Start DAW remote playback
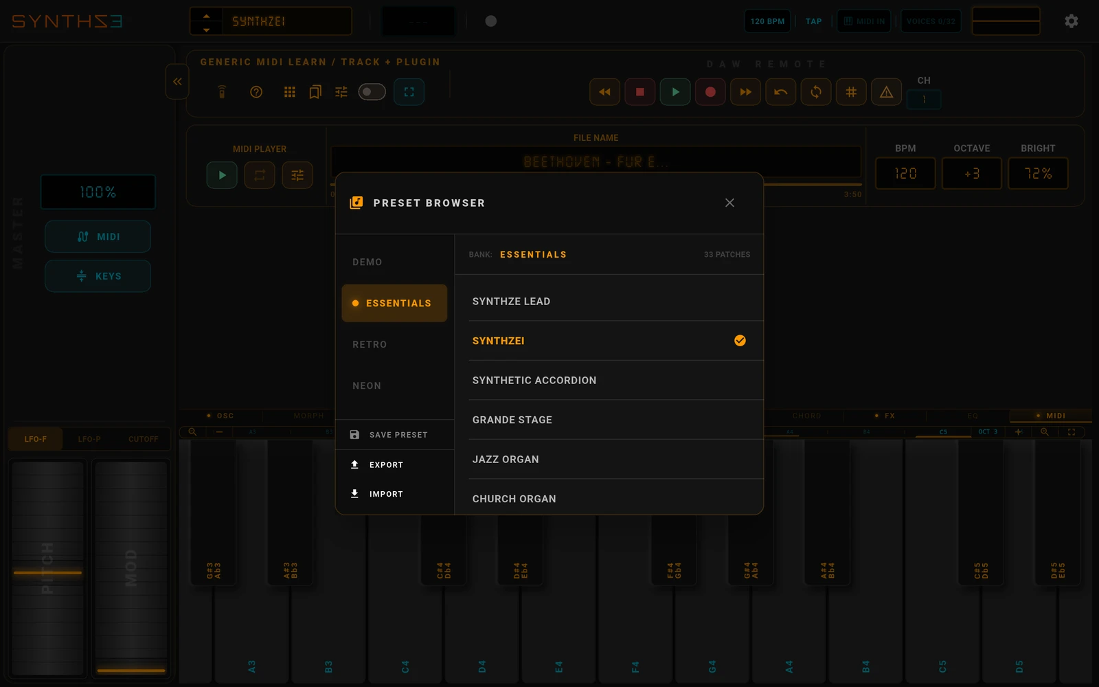The height and width of the screenshot is (687, 1099). tap(675, 92)
